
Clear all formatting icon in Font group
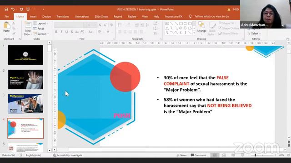[111, 25]
